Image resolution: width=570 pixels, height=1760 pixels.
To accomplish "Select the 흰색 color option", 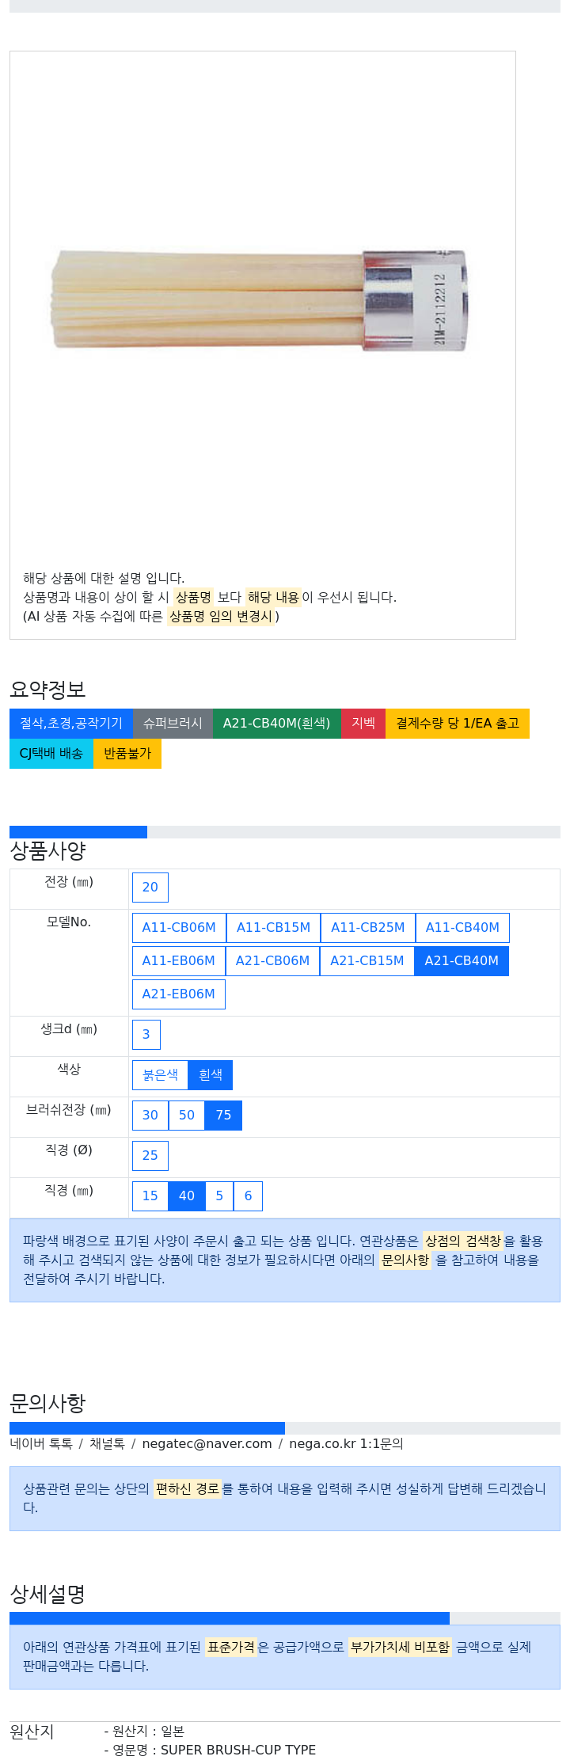I will point(211,1075).
